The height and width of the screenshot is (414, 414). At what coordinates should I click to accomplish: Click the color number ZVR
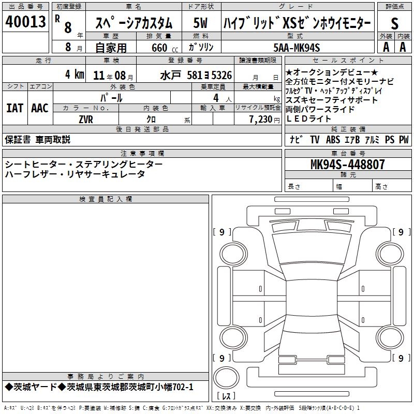coord(86,120)
